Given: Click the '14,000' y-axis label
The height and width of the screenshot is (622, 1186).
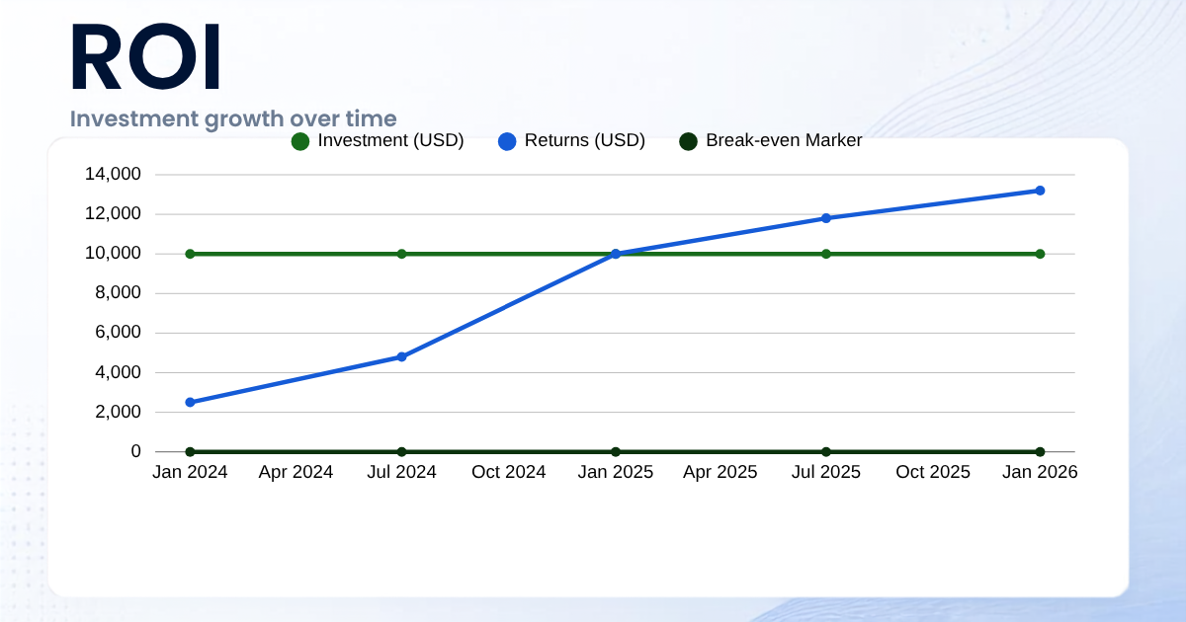Looking at the screenshot, I should pos(113,175).
